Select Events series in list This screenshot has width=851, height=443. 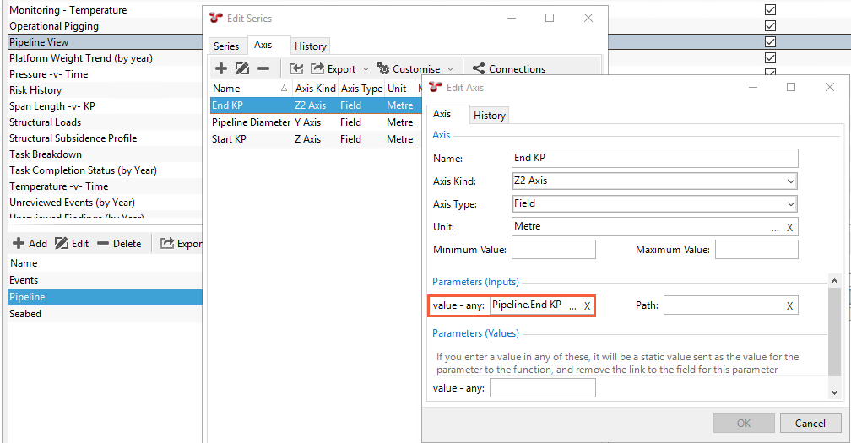pyautogui.click(x=105, y=280)
